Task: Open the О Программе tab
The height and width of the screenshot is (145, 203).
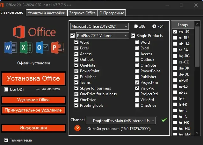Action: 112,13
